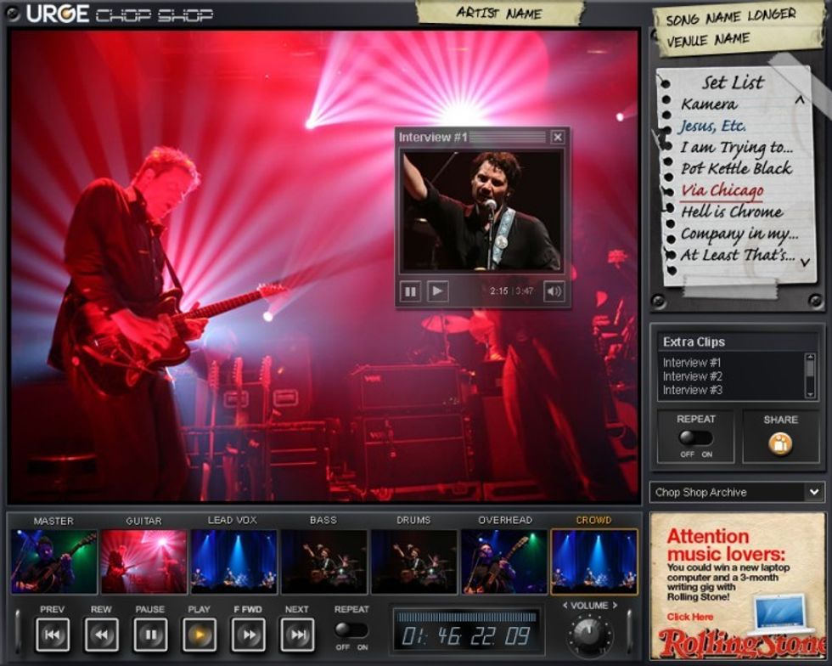The image size is (832, 666).
Task: Toggle the REPEAT switch beside SHARE
Action: [695, 437]
